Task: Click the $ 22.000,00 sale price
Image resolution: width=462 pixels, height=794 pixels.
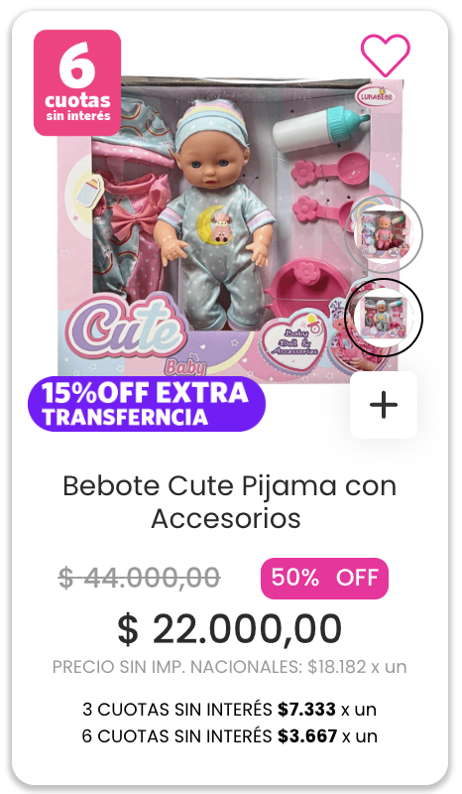Action: [230, 629]
